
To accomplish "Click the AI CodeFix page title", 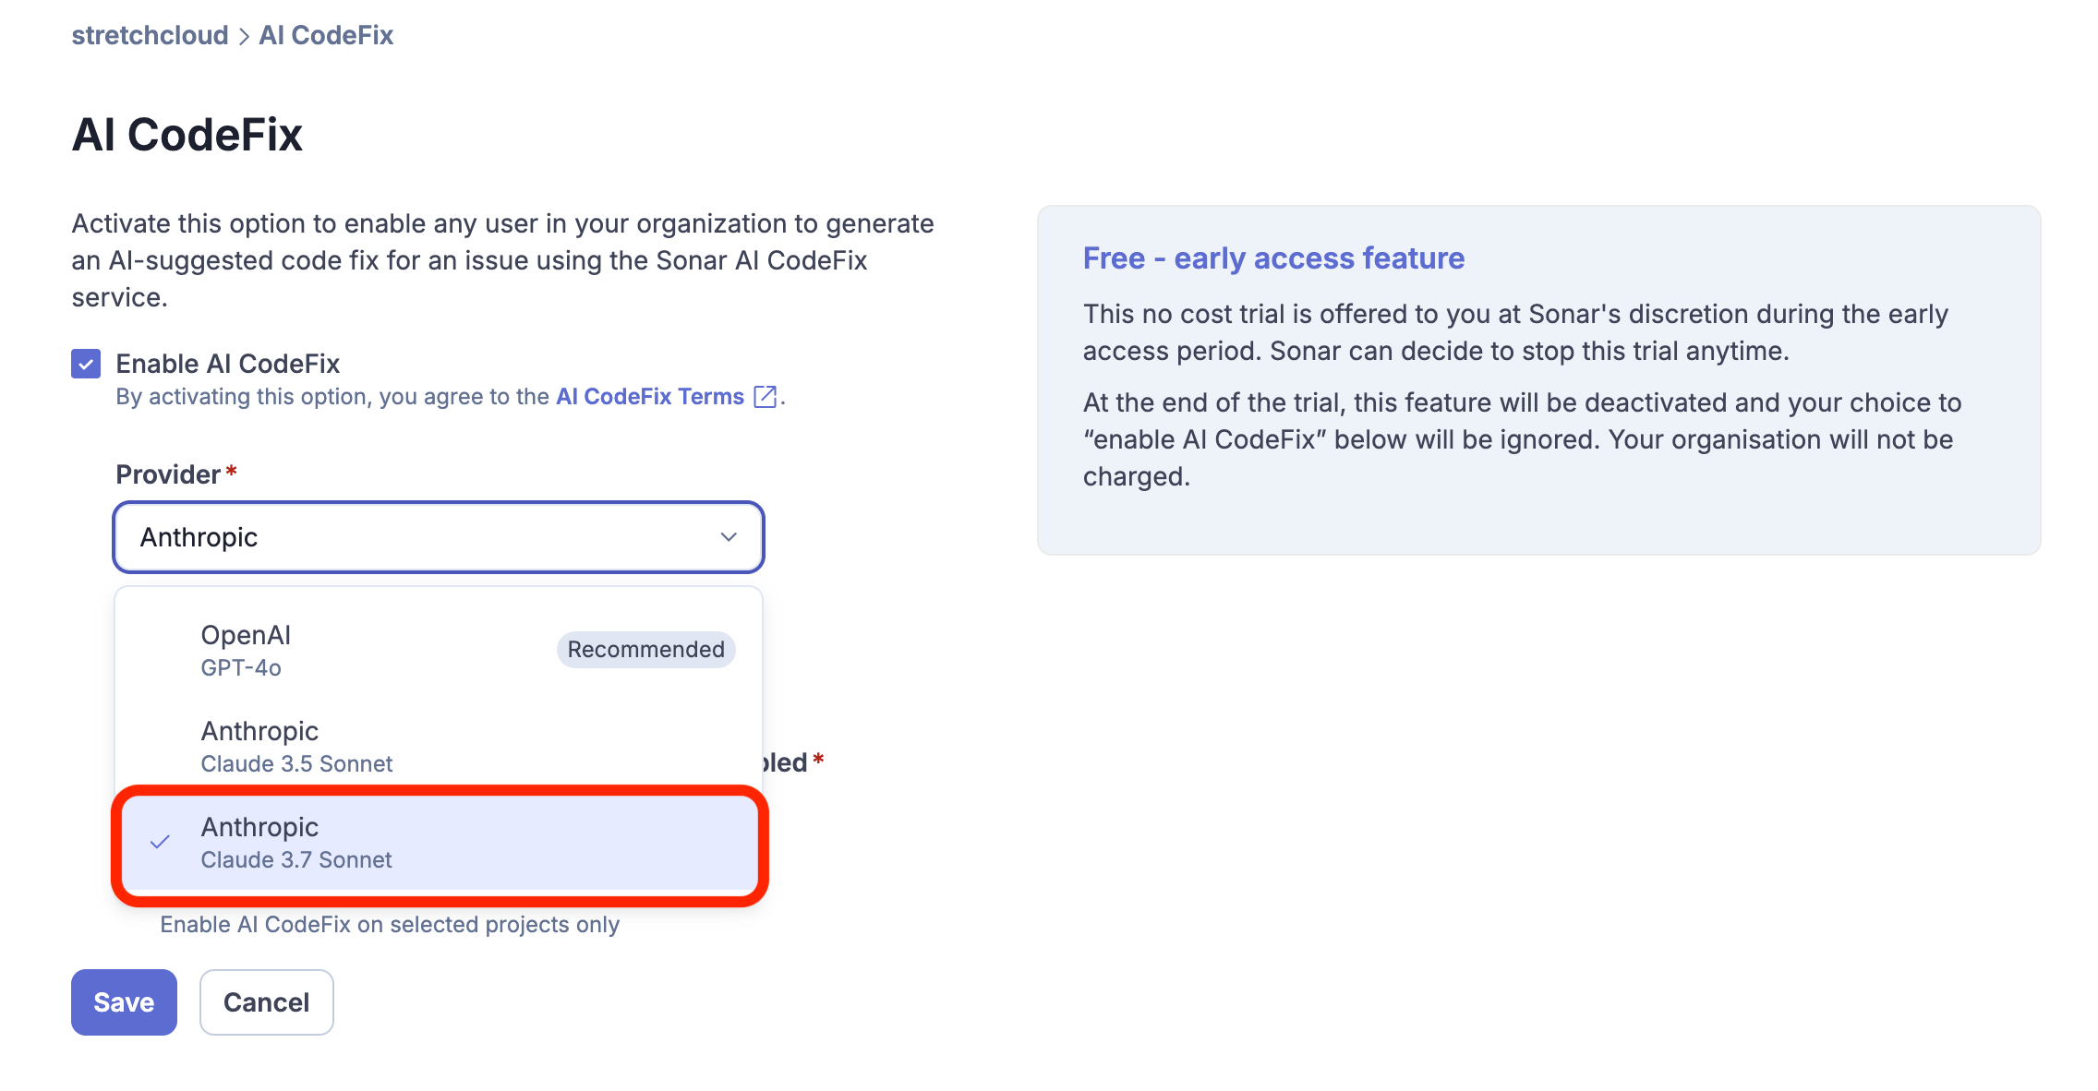I will [x=187, y=135].
